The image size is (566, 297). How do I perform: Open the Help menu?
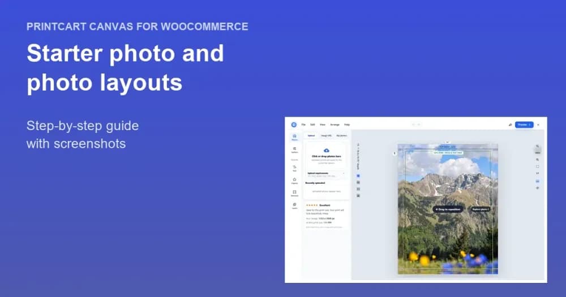[x=347, y=124]
